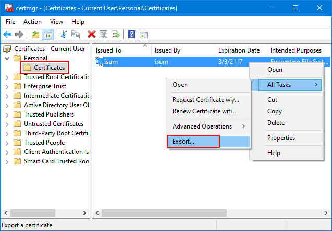Select the Certificates folder under Personal
332x231 pixels.
[49, 68]
